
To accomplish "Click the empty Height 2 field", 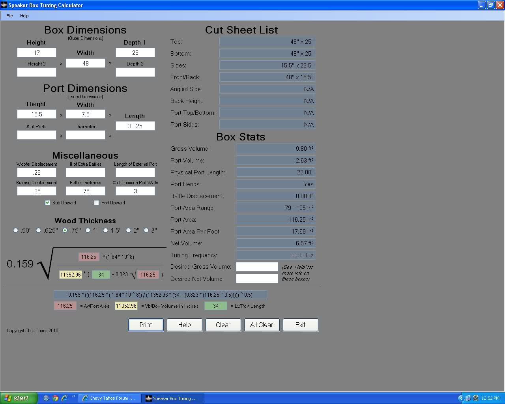I will click(x=37, y=72).
